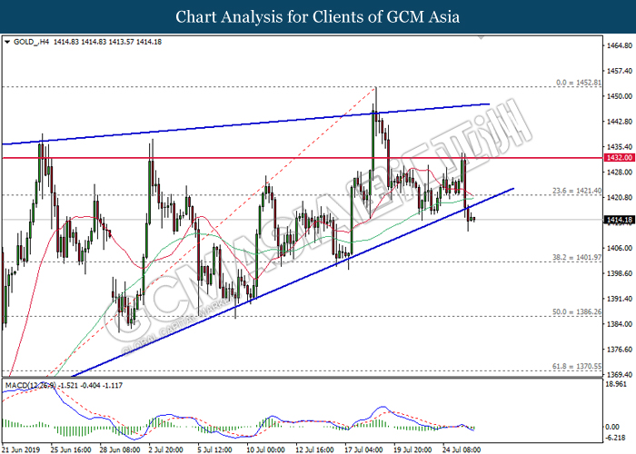This screenshot has height=454, width=636.
Task: Click the 10 Jul 00:00 time axis label
Action: pyautogui.click(x=266, y=448)
